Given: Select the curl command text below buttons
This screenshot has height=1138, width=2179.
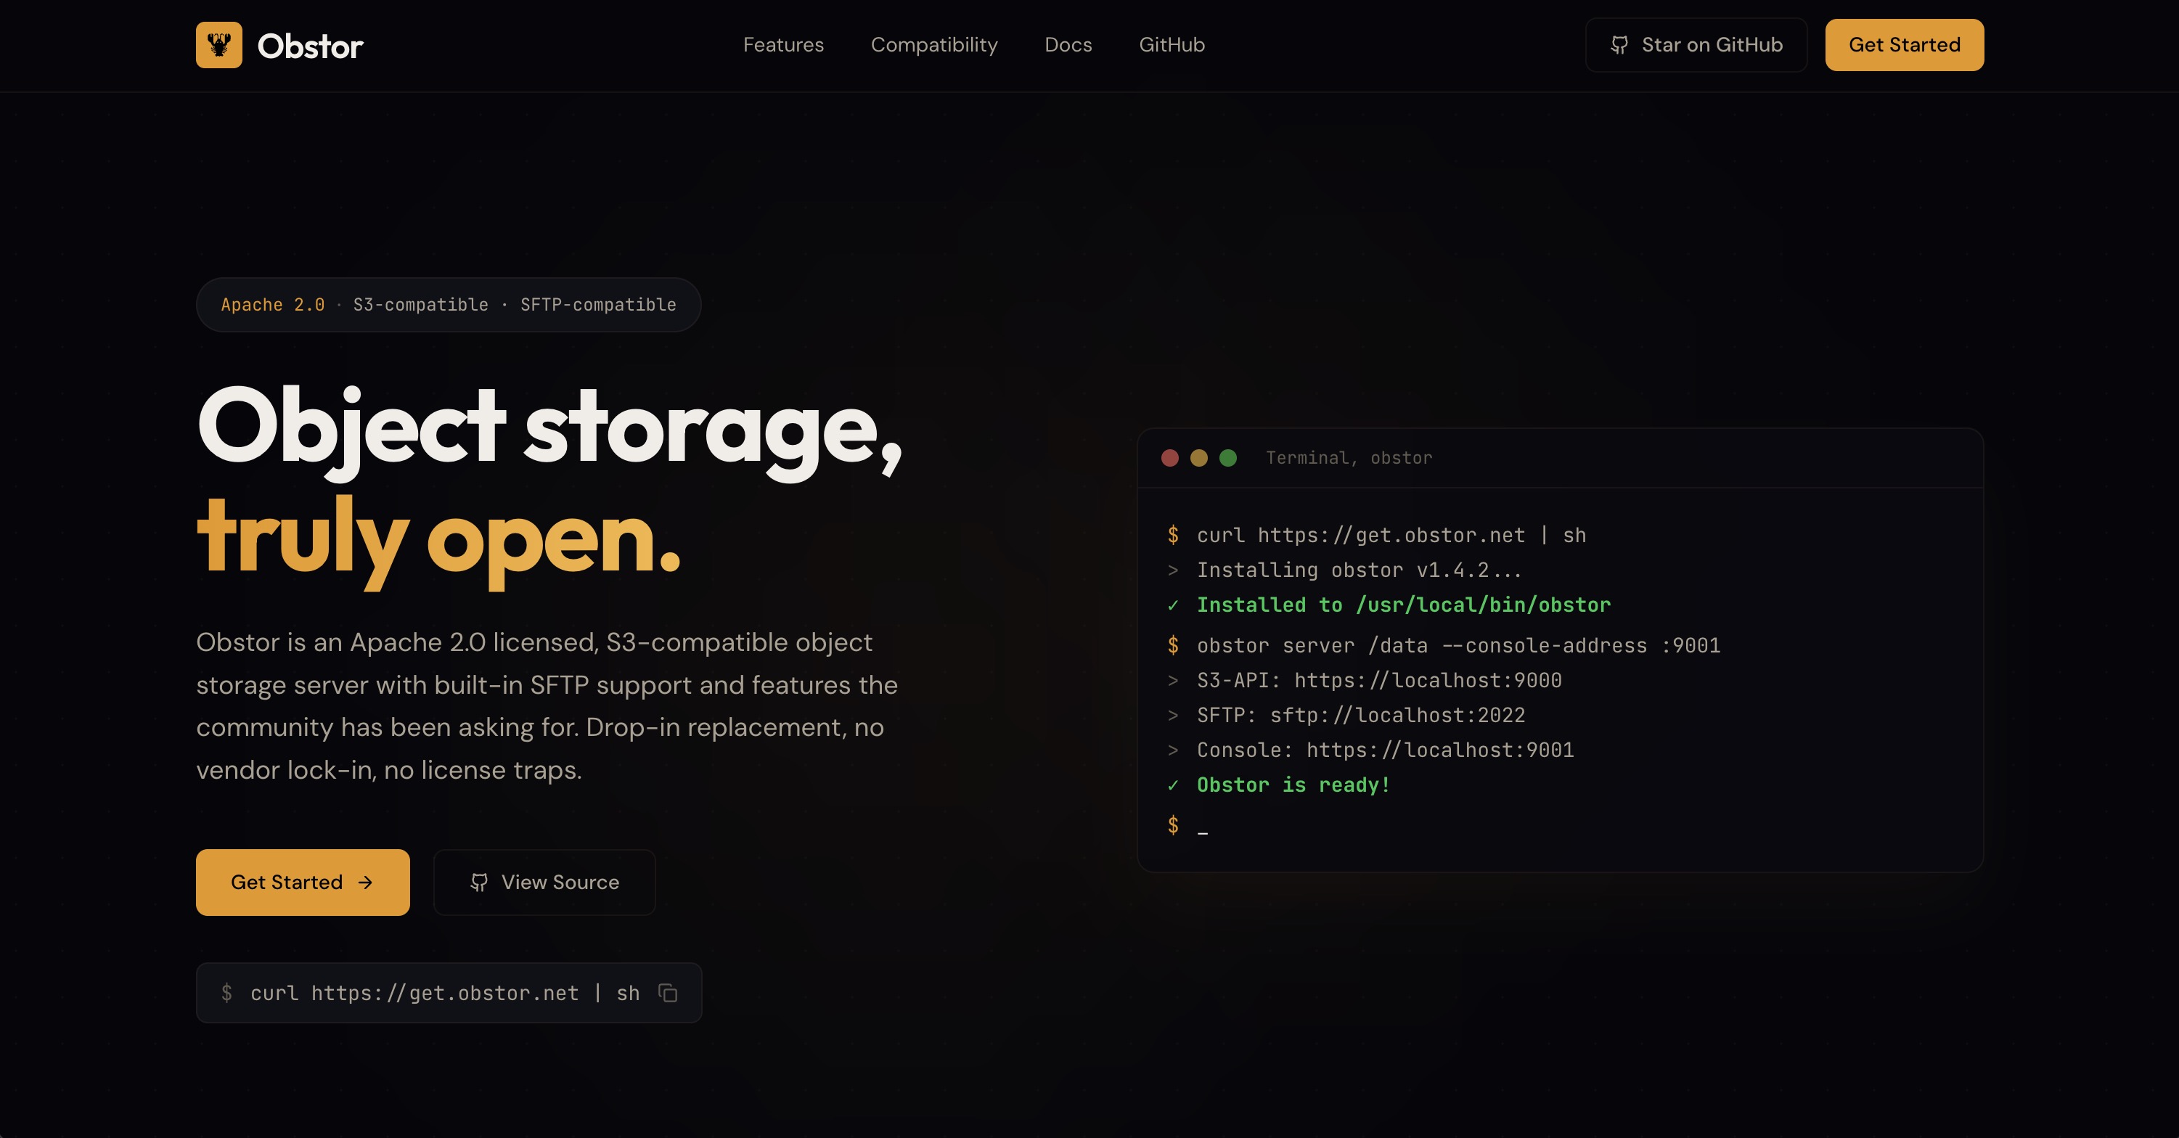Looking at the screenshot, I should pyautogui.click(x=445, y=994).
